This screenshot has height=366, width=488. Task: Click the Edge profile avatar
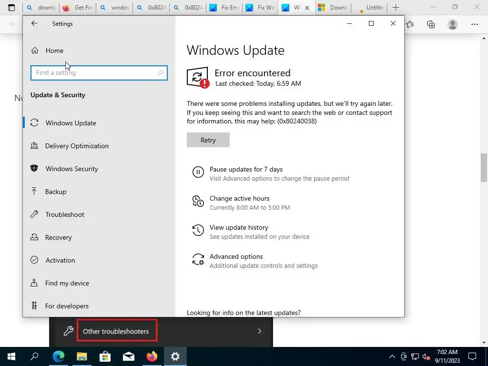453,24
